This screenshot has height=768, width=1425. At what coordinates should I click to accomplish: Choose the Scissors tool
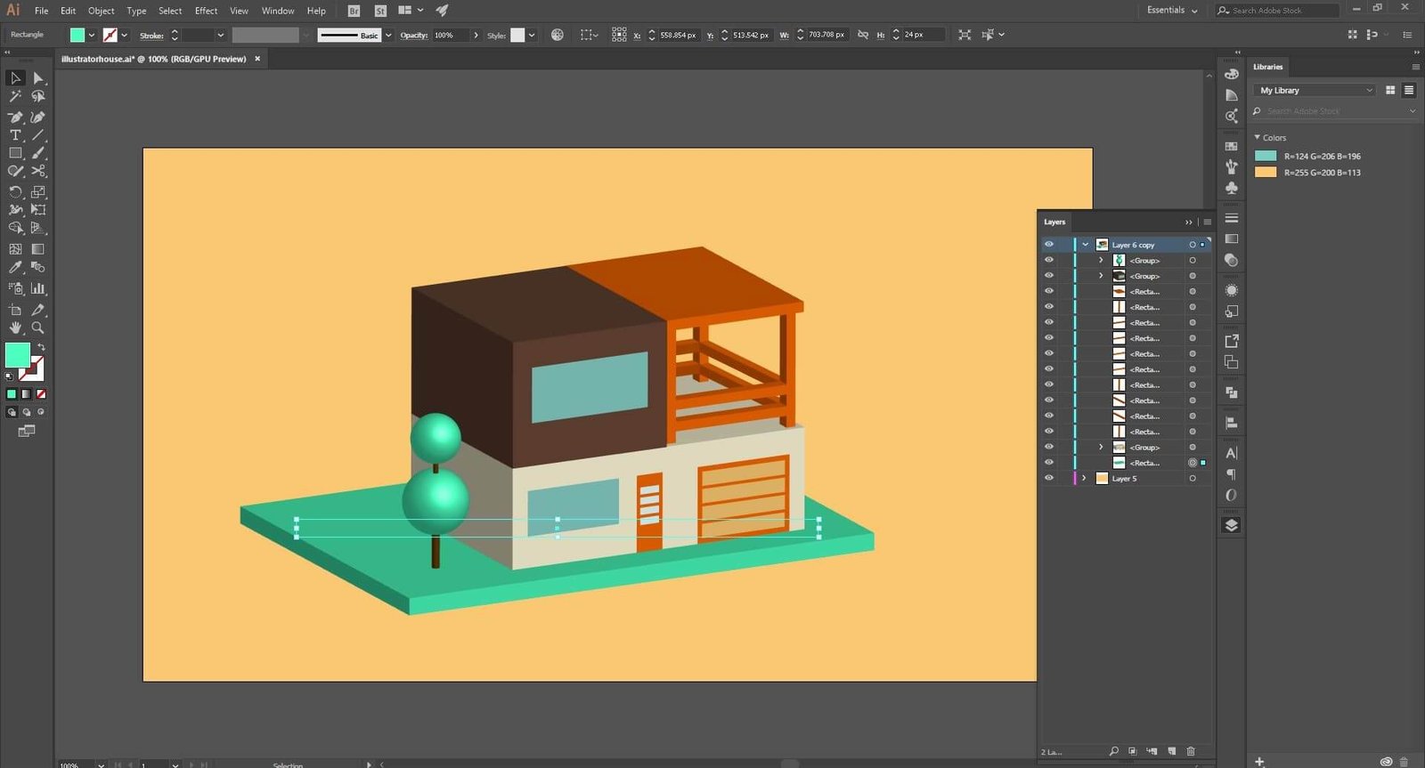pyautogui.click(x=38, y=171)
